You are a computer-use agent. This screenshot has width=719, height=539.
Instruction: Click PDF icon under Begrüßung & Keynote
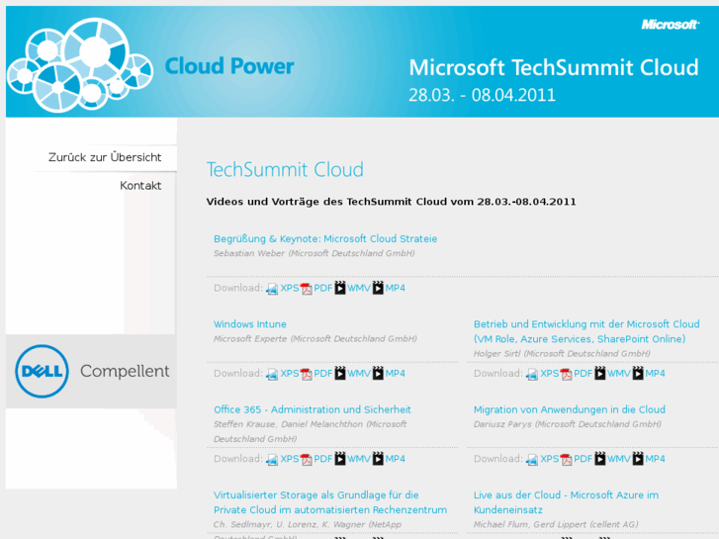(x=307, y=289)
